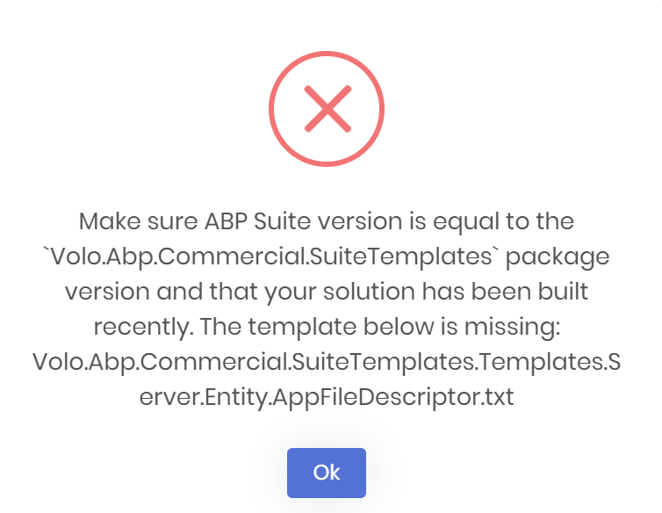Screen dimensions: 662x513
Task: Click the word "recently." in the message
Action: [139, 327]
